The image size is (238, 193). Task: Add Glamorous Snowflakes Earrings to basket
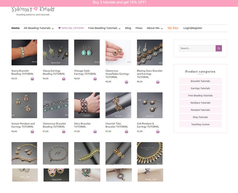click(126, 82)
